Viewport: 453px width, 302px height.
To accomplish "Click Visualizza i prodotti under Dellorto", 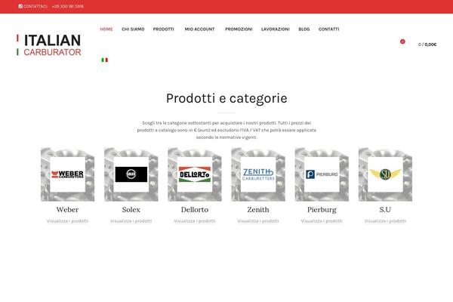I will pos(195,221).
